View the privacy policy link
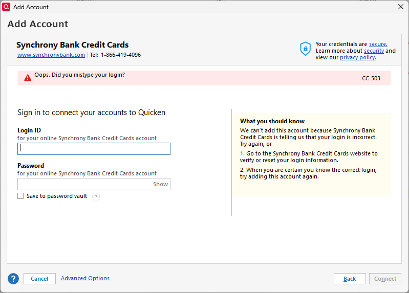409x293 pixels. [358, 57]
